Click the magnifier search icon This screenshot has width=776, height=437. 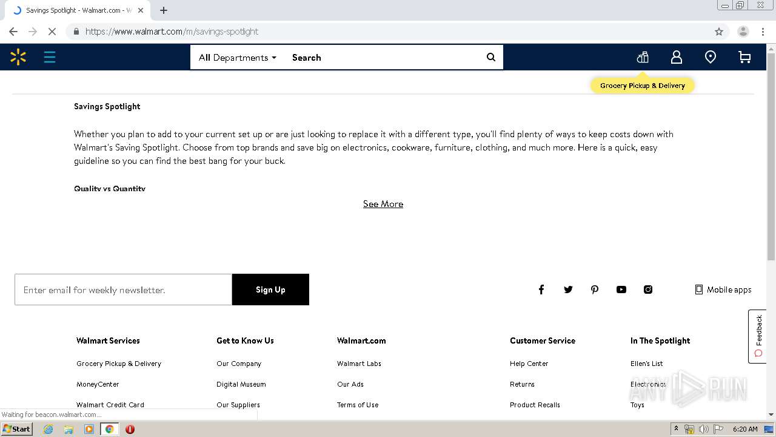[x=491, y=57]
